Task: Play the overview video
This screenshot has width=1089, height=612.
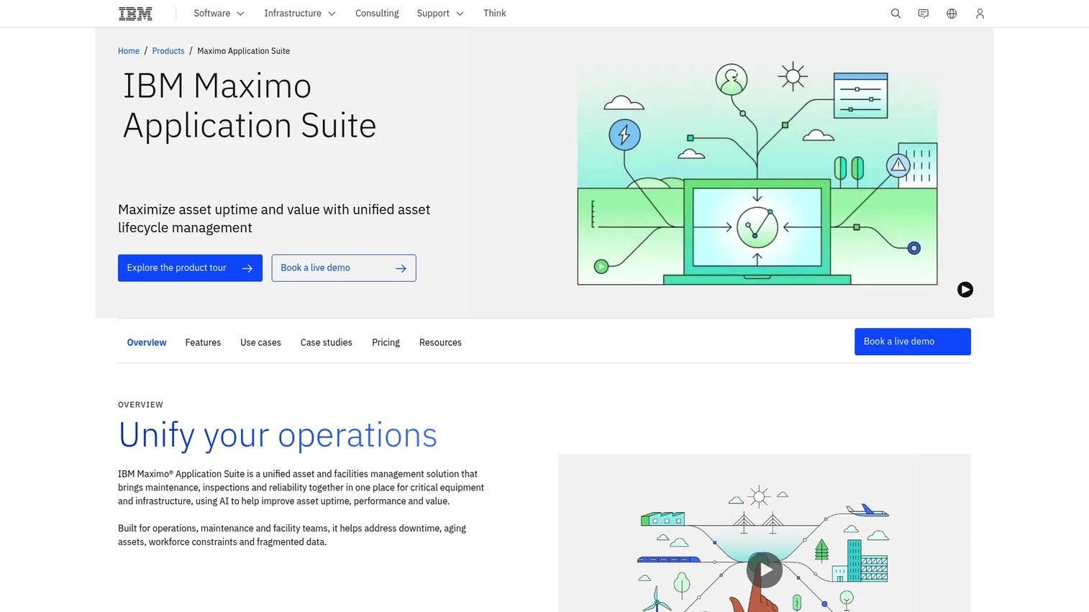Action: pos(765,570)
